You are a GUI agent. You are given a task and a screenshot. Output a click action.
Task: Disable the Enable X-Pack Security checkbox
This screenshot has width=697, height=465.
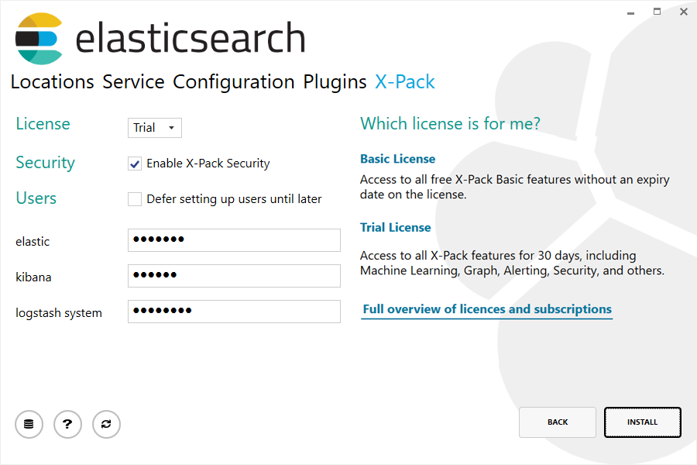[134, 164]
